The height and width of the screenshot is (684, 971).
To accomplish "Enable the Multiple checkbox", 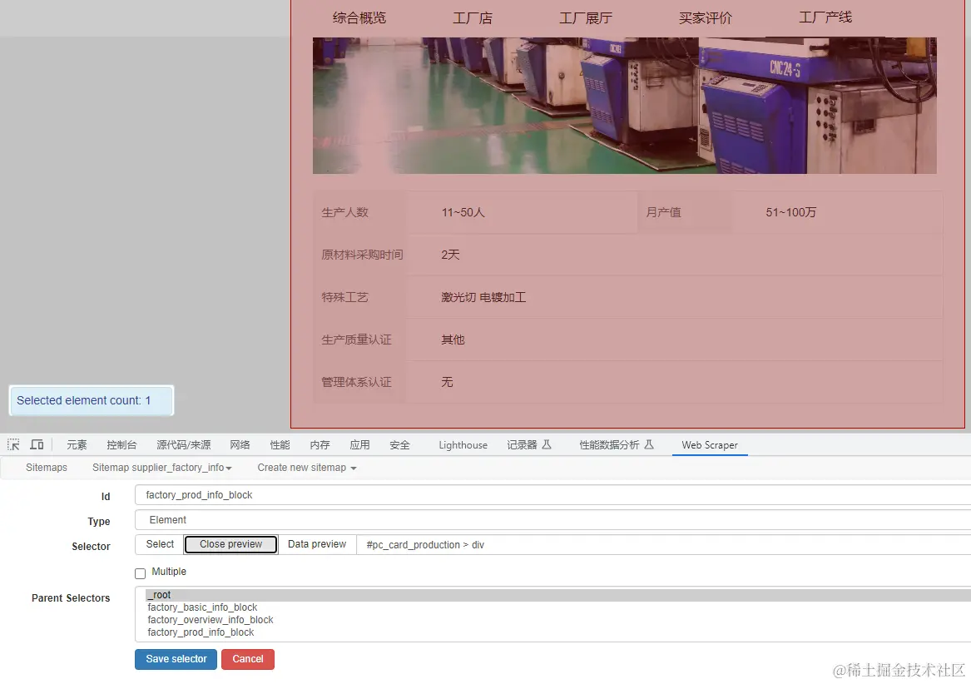I will coord(140,572).
